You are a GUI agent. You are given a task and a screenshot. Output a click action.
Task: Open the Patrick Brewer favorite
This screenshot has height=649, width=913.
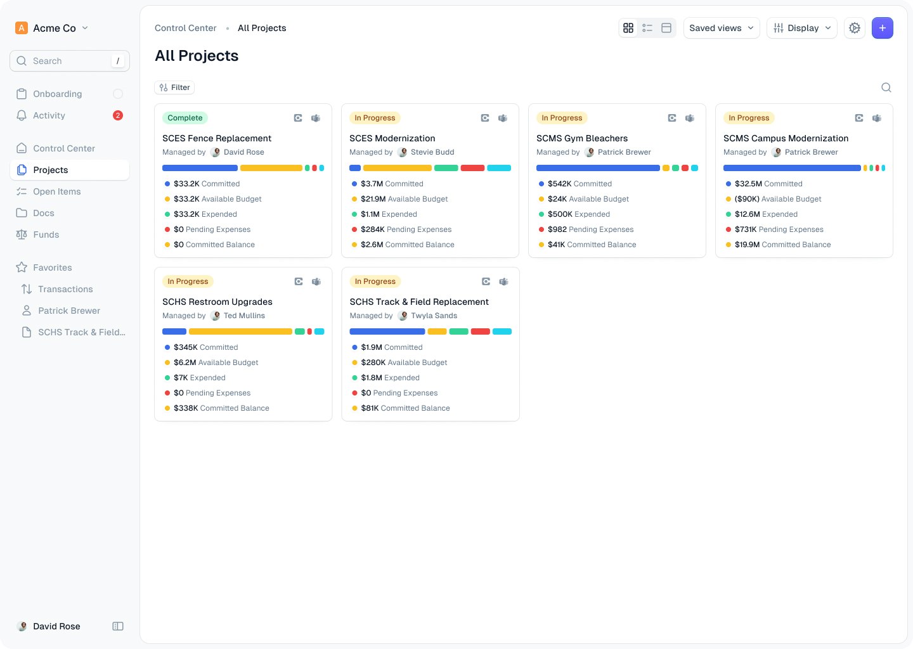(70, 311)
